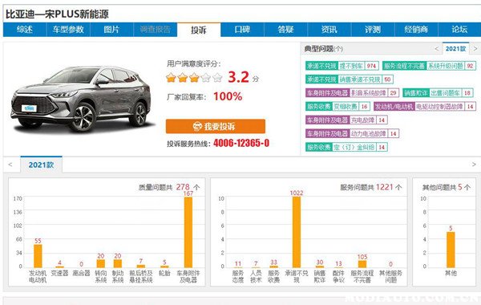Go to the 经销商 dealers tab
The width and height of the screenshot is (481, 305).
tap(416, 30)
